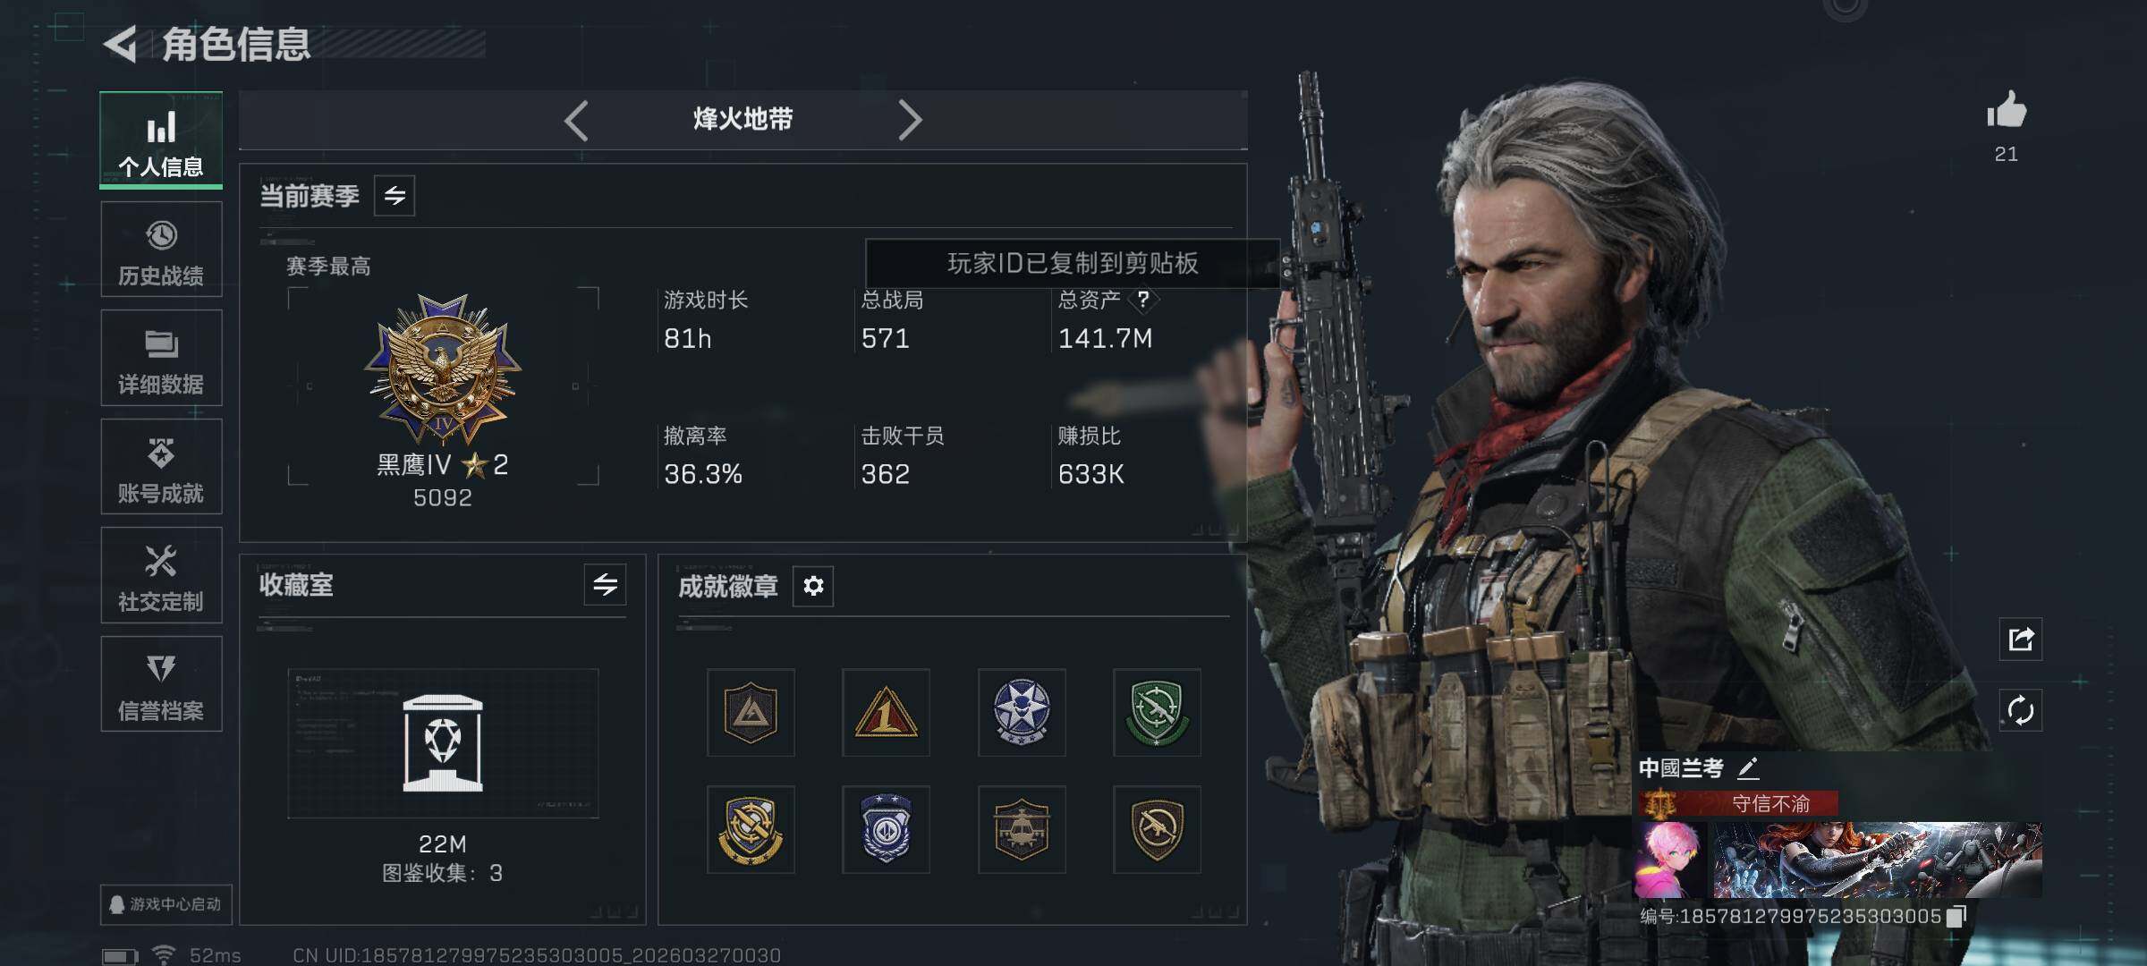2147x966 pixels.
Task: Open the share icon beside the character
Action: click(2020, 639)
